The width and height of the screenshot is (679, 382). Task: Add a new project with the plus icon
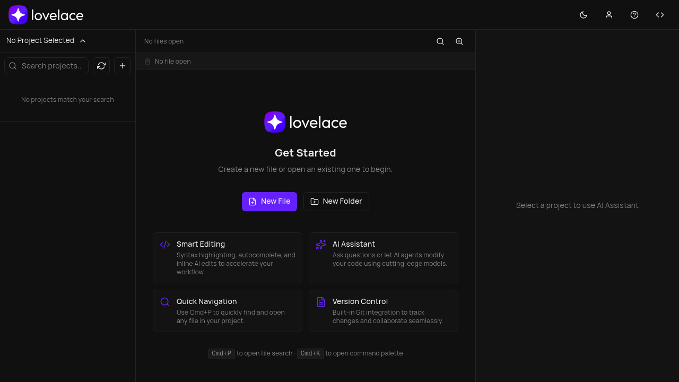point(123,65)
